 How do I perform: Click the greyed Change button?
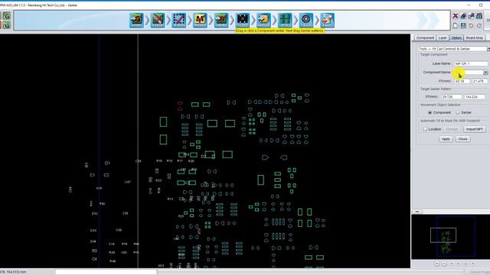pyautogui.click(x=452, y=129)
